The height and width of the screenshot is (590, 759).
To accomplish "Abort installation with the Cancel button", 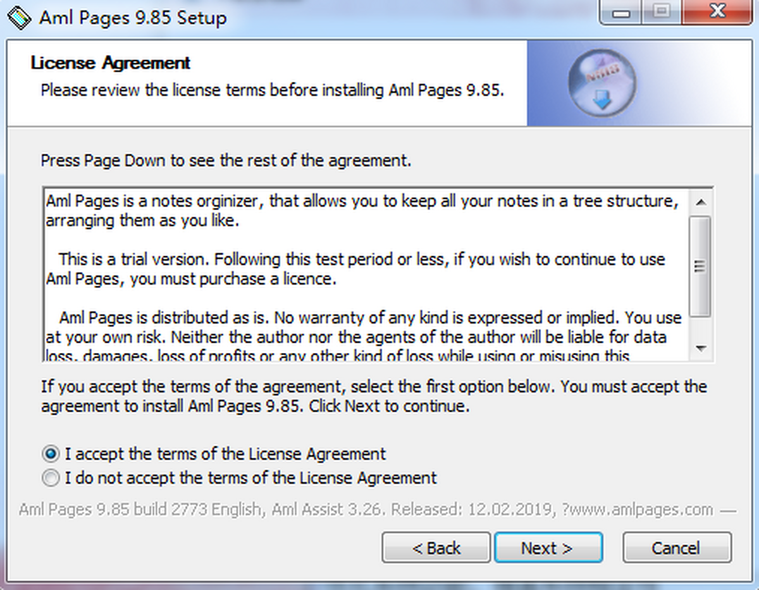I will (x=677, y=548).
